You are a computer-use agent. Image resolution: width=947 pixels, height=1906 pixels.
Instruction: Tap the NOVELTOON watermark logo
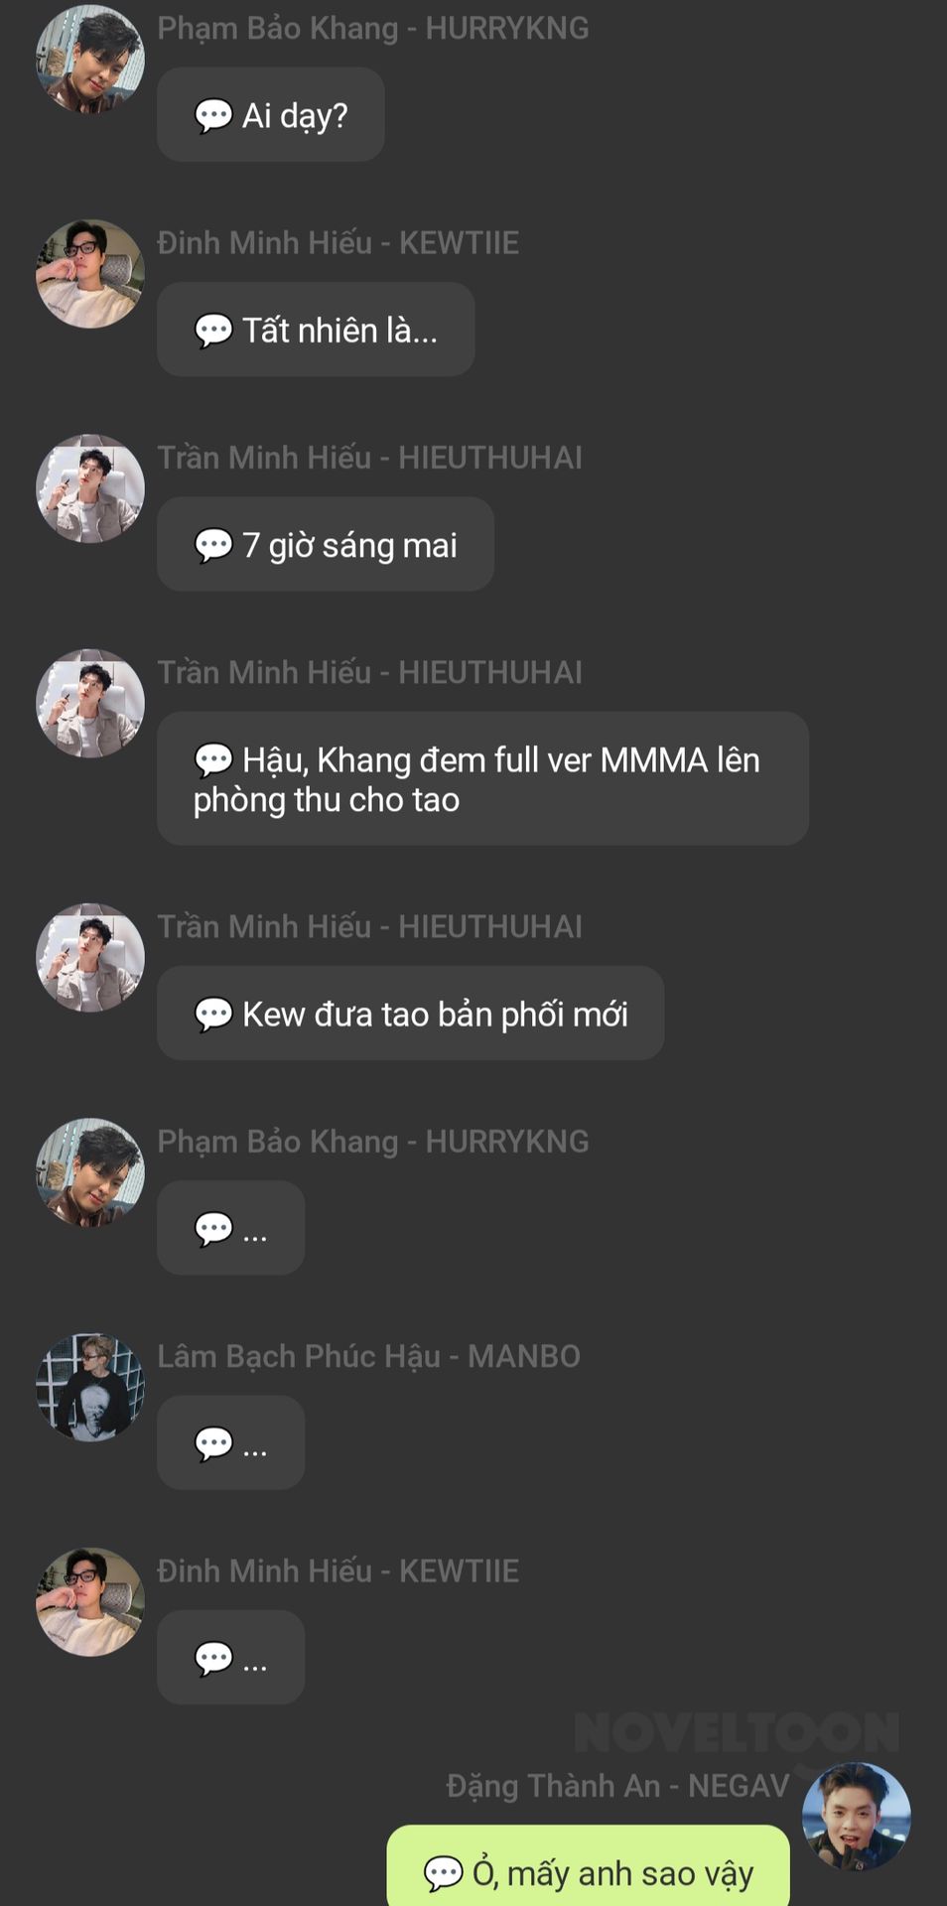pyautogui.click(x=736, y=1733)
